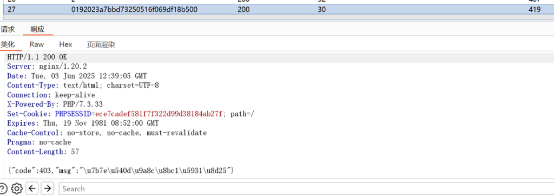Open search settings gear icon
554x195 pixels.
tap(17, 188)
